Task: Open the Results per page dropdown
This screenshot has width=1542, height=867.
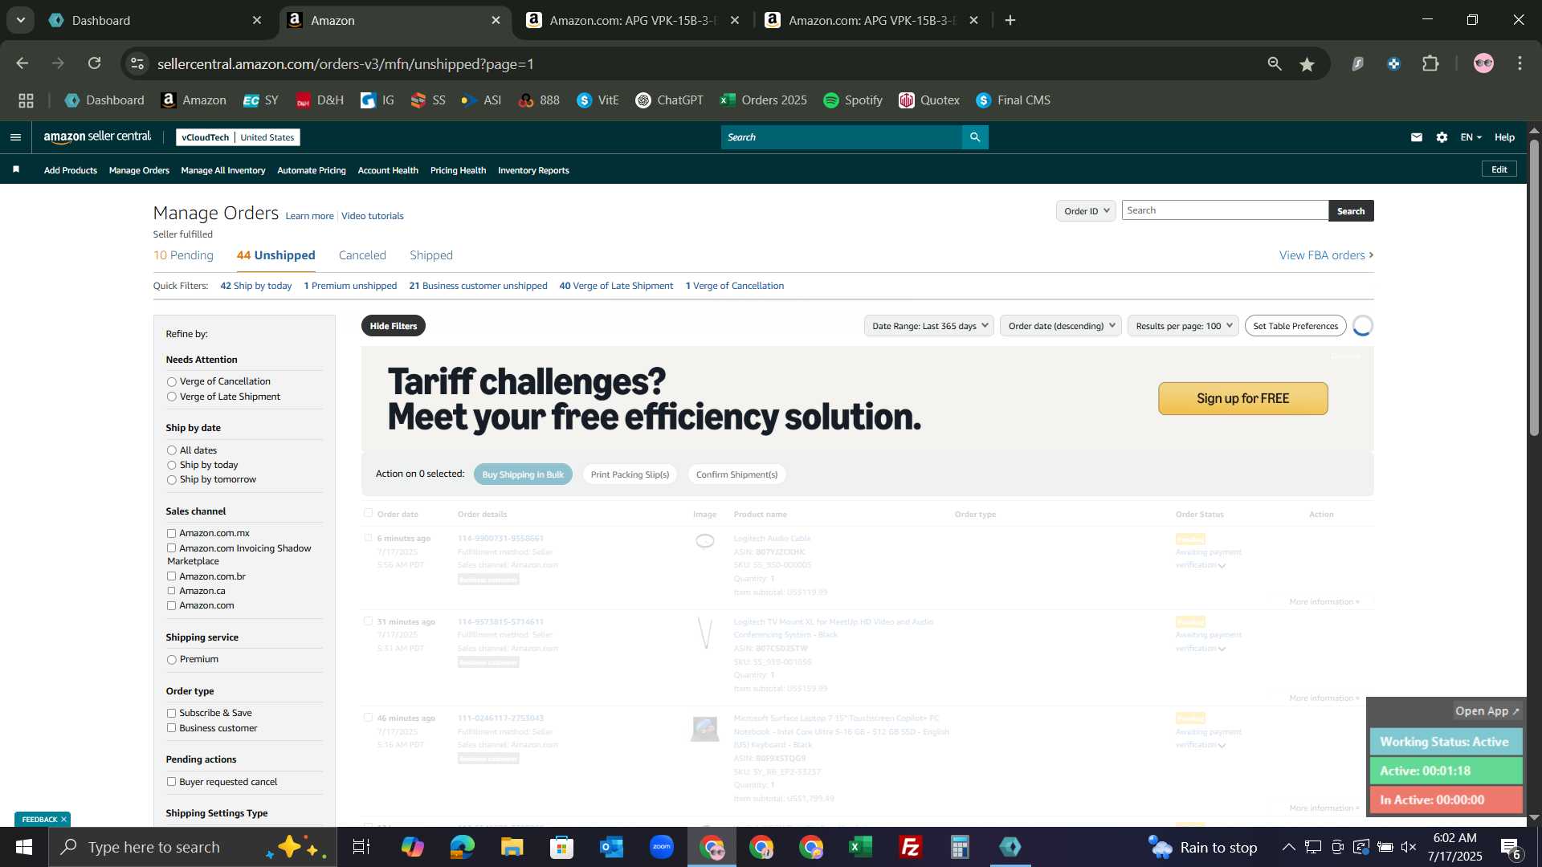Action: point(1183,326)
